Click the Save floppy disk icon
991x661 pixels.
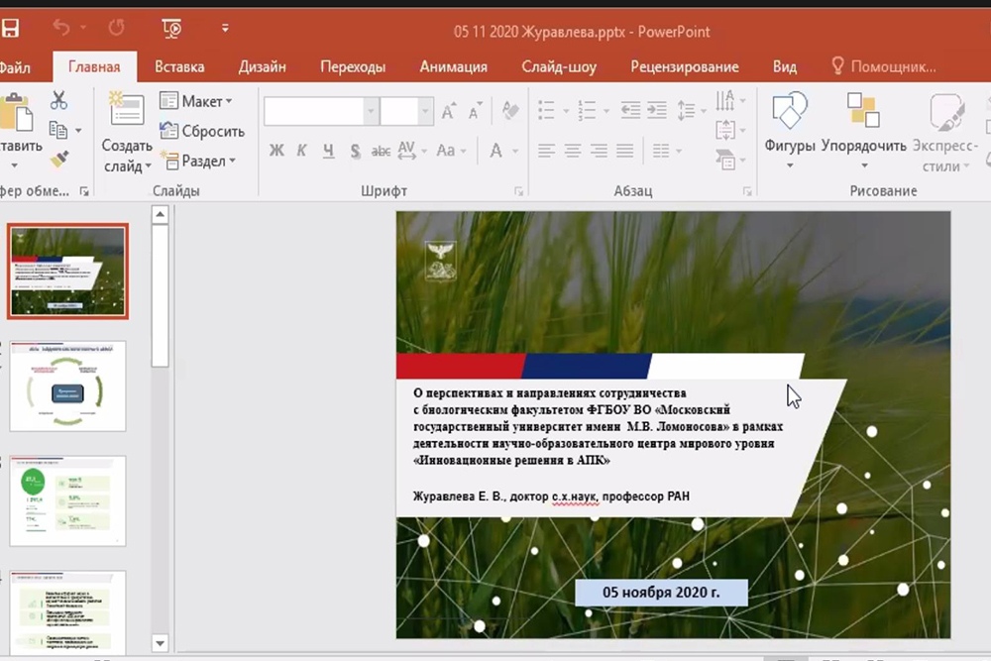(x=10, y=30)
